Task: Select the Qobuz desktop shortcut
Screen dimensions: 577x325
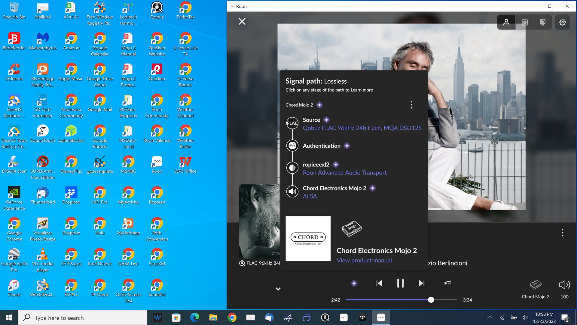Action: point(157,11)
